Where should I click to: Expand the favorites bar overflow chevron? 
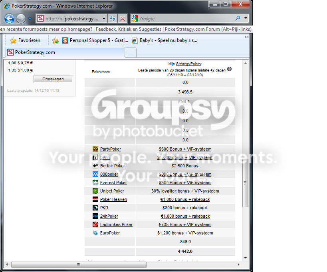[246, 37]
